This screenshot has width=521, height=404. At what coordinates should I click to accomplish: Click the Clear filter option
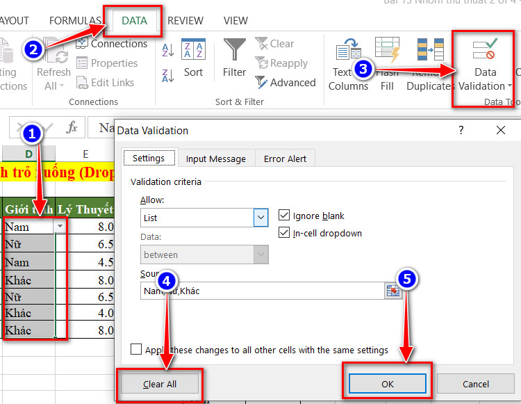(x=275, y=44)
